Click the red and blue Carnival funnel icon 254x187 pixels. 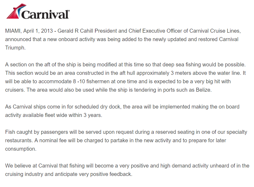(x=16, y=11)
